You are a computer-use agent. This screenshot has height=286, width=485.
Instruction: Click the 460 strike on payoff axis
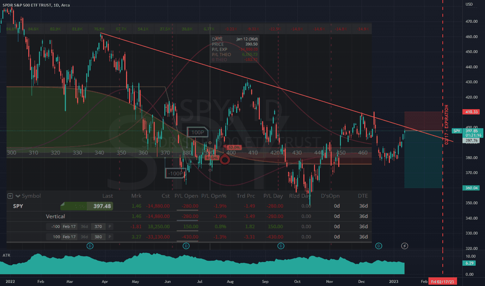pyautogui.click(x=363, y=153)
